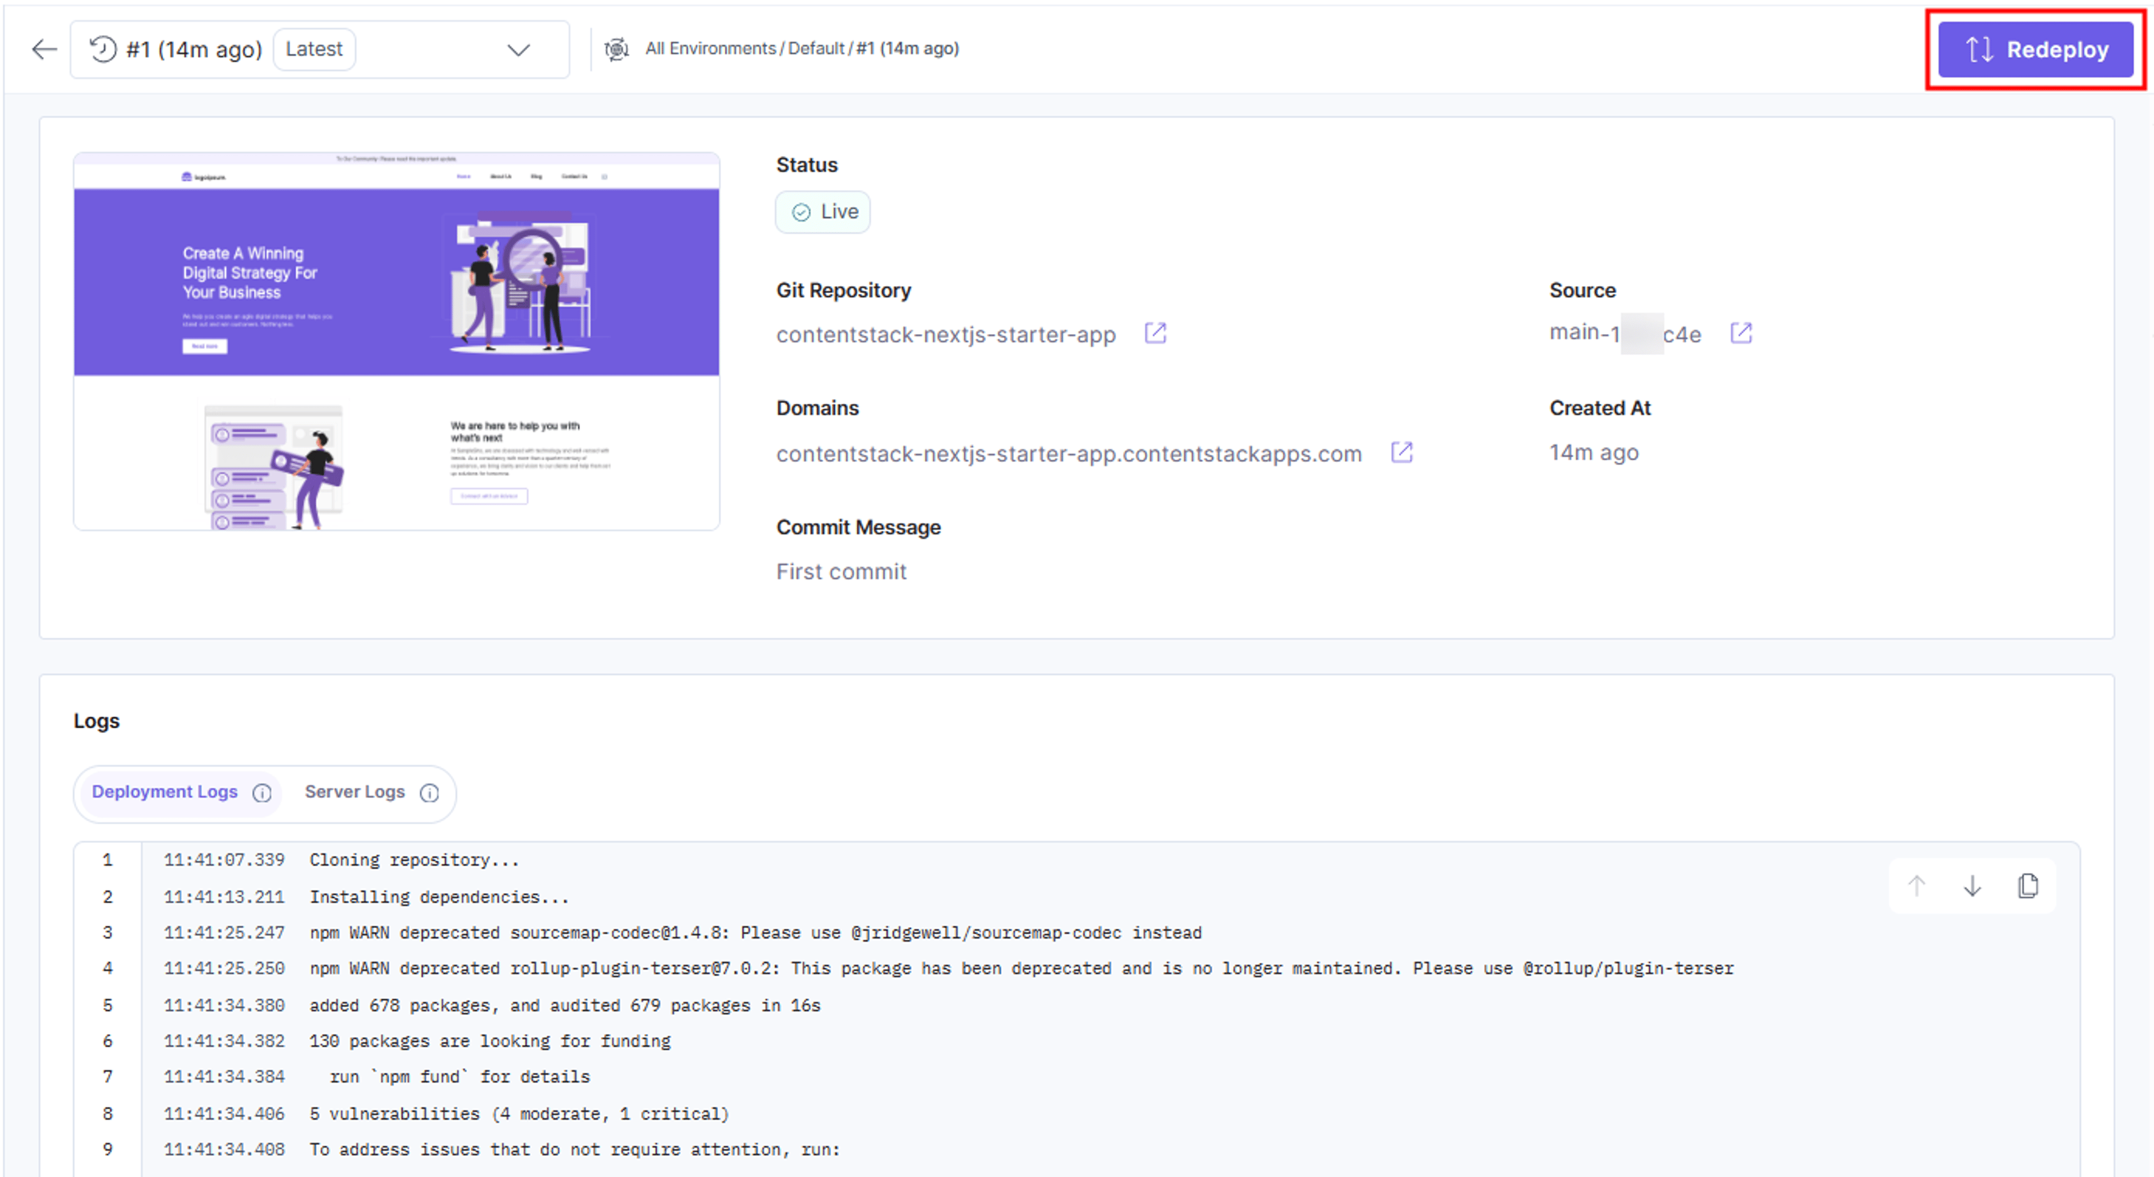Click the Redeploy button
Screen dimensions: 2154x1177
pos(2035,49)
